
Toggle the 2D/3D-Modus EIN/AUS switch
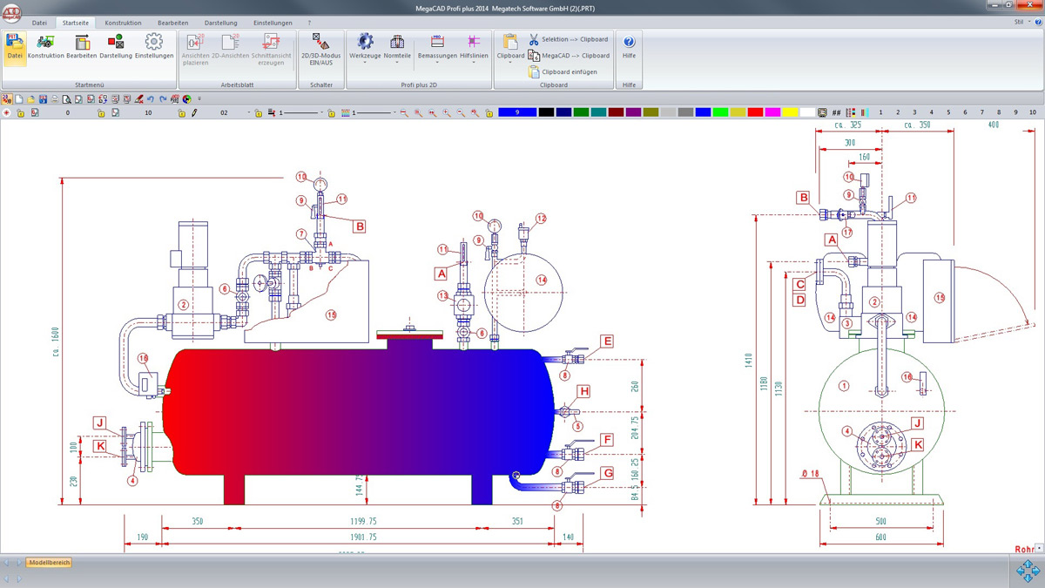[x=320, y=46]
